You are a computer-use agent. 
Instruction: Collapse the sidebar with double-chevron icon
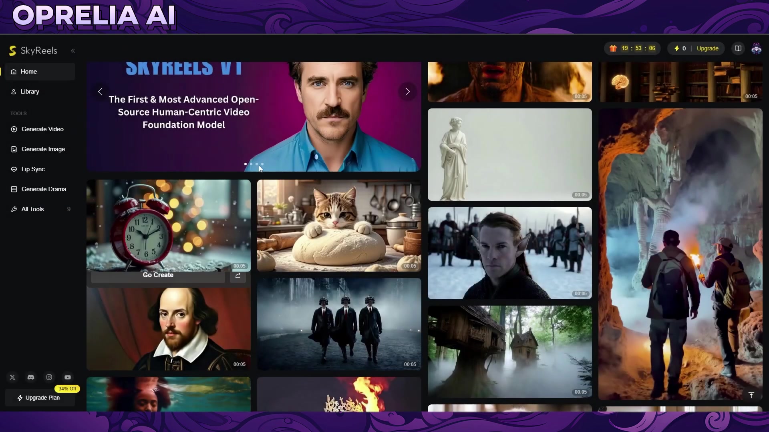[x=73, y=51]
